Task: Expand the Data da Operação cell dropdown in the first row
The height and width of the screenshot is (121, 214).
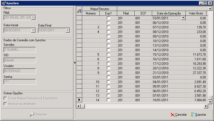Action: [x=183, y=18]
